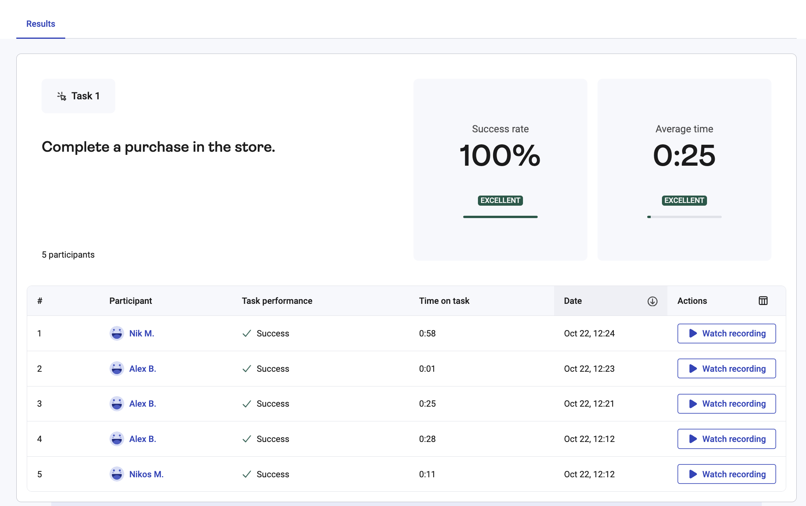Click Alex B.'s avatar in row 2
Image resolution: width=806 pixels, height=506 pixels.
point(117,369)
